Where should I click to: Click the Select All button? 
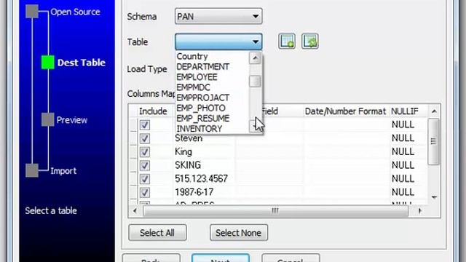[x=157, y=233]
